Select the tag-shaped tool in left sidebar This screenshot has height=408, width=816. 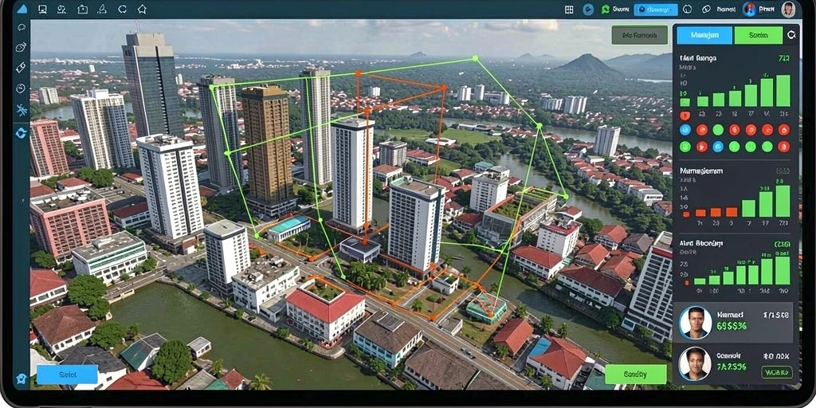click(22, 47)
